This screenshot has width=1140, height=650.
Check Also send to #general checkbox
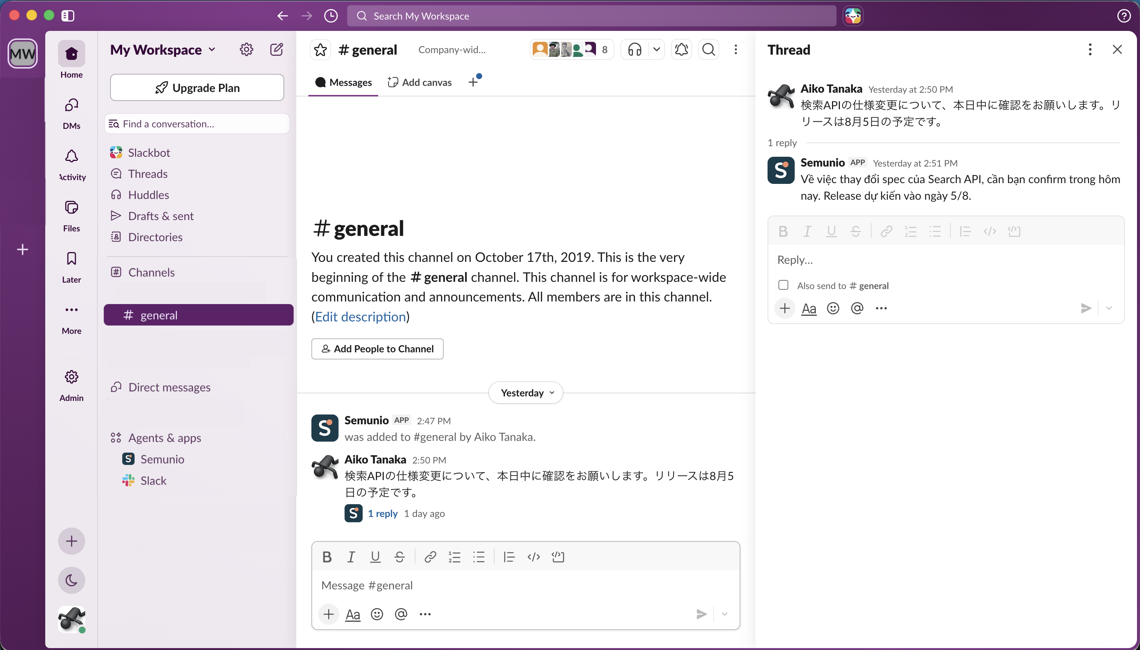point(783,285)
